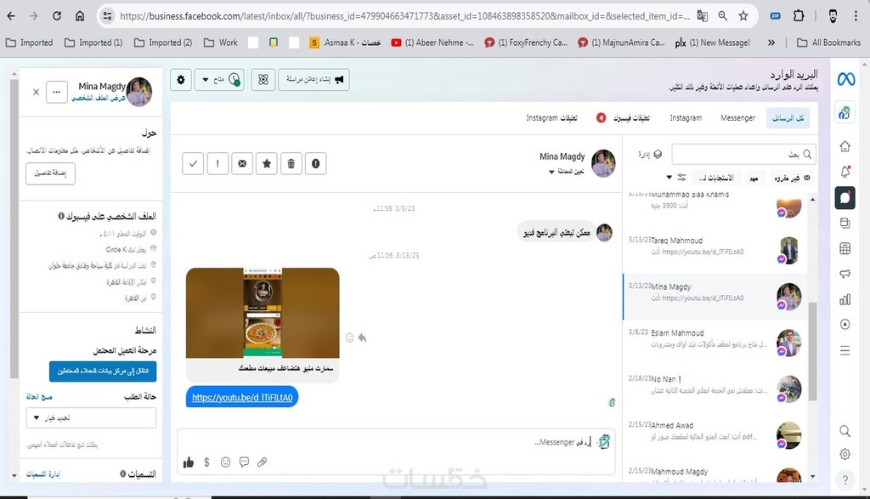
Task: Reply to the video message using the arrow
Action: click(x=362, y=337)
